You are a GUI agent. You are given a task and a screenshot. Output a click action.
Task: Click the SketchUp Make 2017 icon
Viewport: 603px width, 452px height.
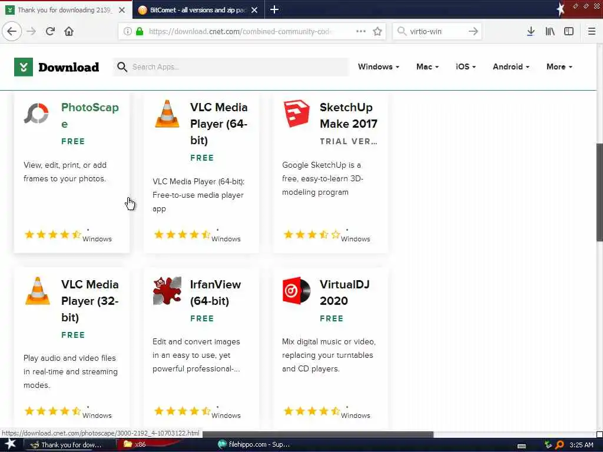[x=296, y=114]
